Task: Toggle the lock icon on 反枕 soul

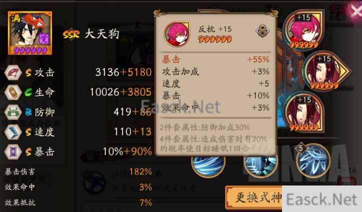Action: tap(262, 30)
